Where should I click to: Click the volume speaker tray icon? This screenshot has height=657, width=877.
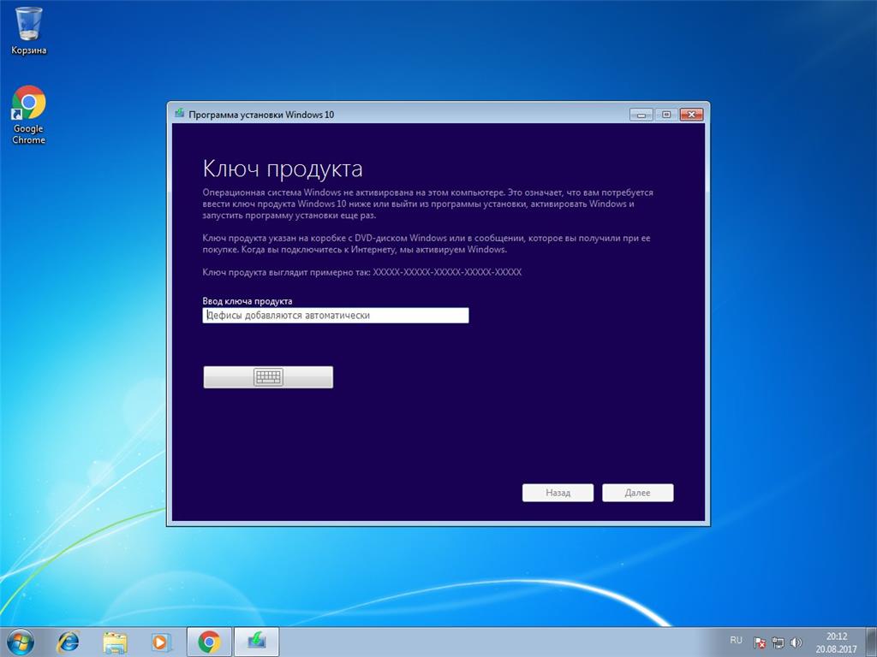click(796, 642)
